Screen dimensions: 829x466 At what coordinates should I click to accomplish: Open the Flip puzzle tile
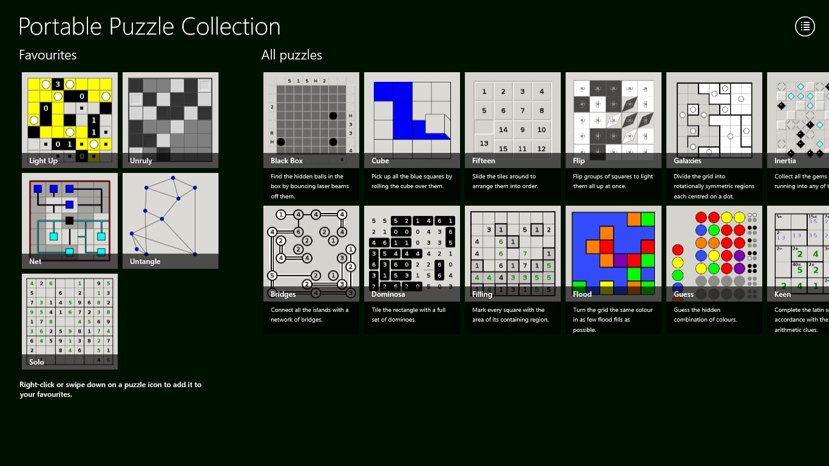(x=614, y=137)
